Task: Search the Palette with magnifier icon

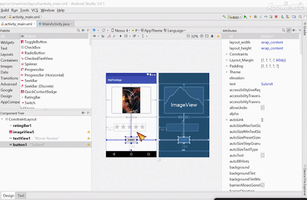Action: [x=78, y=30]
